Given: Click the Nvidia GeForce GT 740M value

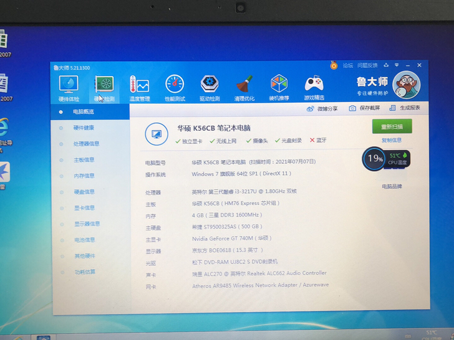Looking at the screenshot, I should tap(232, 238).
